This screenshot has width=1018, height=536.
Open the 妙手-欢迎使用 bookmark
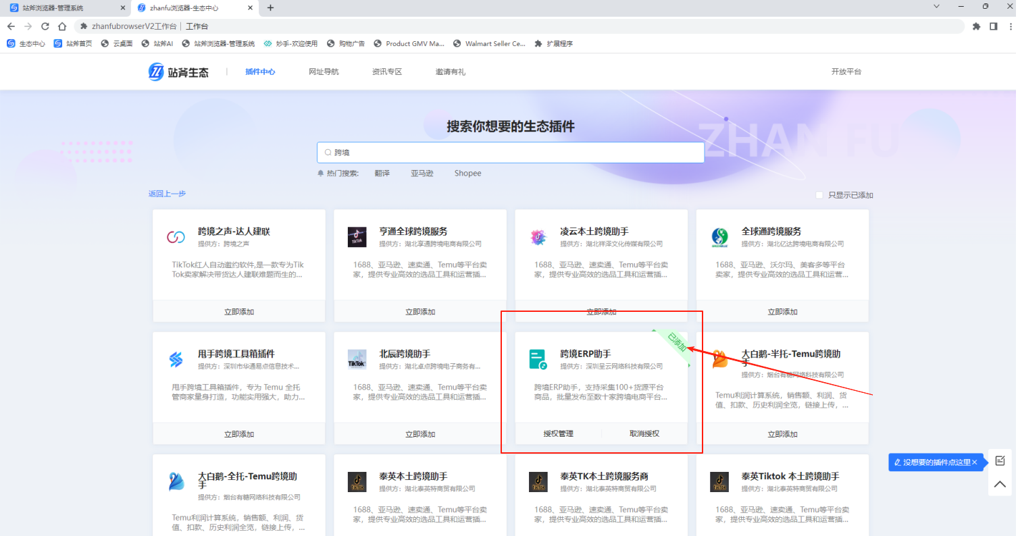pos(290,43)
